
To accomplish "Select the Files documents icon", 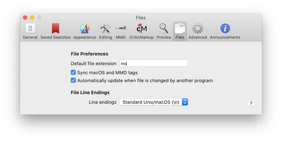I will [180, 28].
